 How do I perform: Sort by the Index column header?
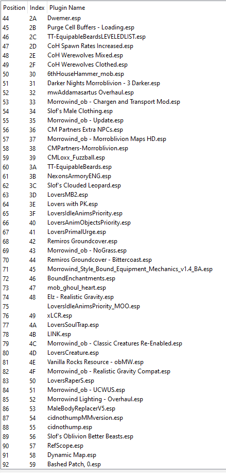37,8
